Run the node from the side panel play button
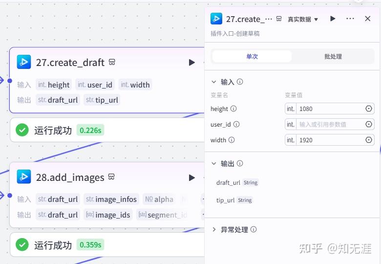The image size is (381, 264). click(x=333, y=19)
